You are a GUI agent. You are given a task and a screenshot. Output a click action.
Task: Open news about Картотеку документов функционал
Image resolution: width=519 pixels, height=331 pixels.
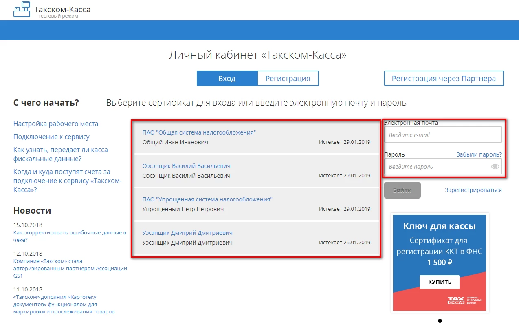[64, 304]
